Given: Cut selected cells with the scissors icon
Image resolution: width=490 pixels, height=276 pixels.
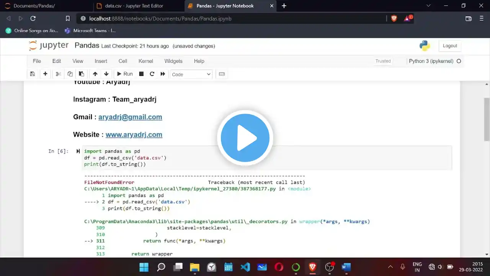Looking at the screenshot, I should pos(58,74).
